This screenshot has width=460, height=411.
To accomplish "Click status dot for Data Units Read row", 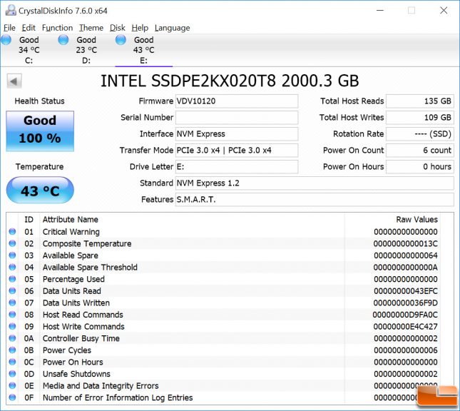I will click(x=12, y=291).
